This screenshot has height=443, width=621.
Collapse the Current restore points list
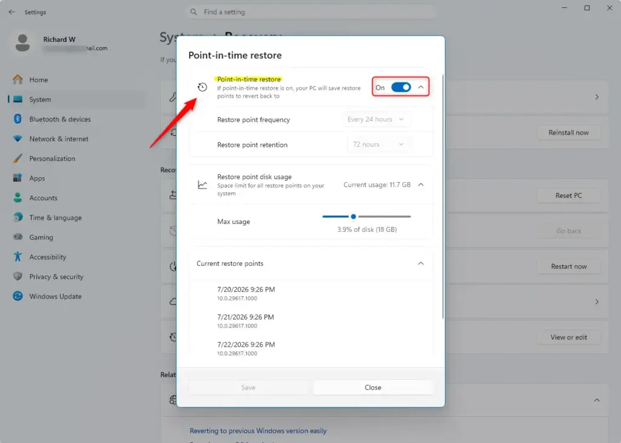click(421, 263)
